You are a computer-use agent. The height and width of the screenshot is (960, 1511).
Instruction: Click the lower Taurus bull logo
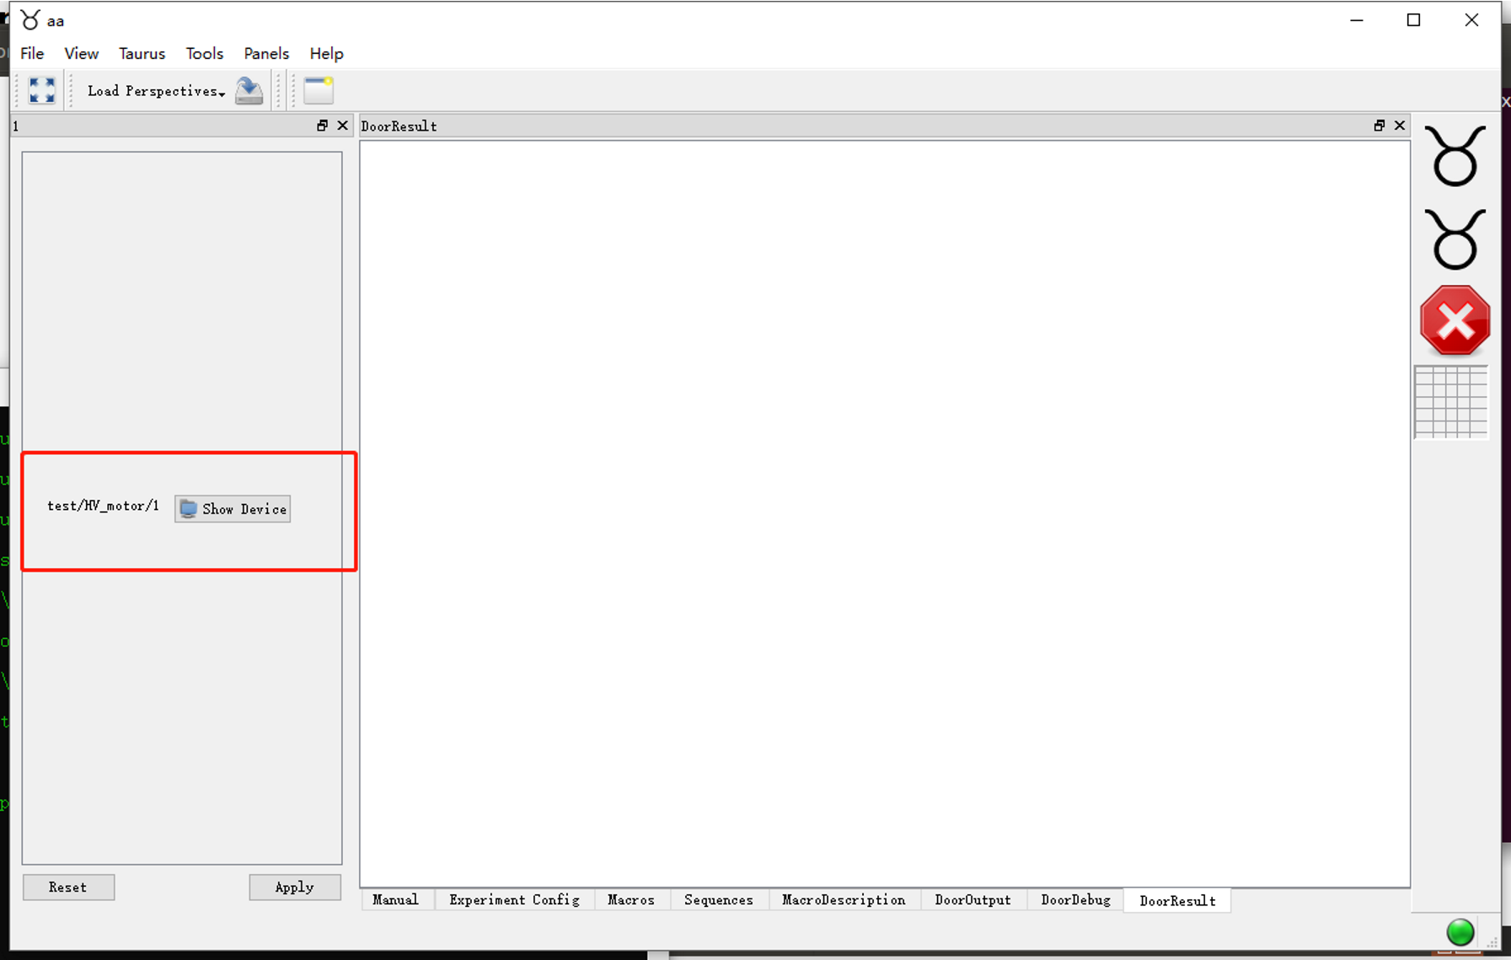point(1454,240)
